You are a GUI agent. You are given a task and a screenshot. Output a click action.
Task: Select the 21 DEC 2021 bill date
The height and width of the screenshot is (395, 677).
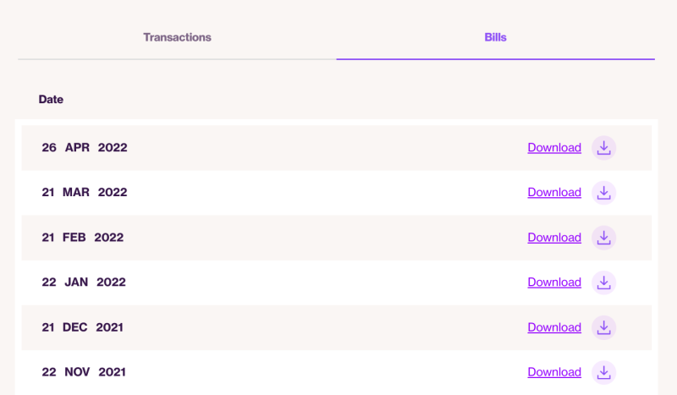(82, 327)
